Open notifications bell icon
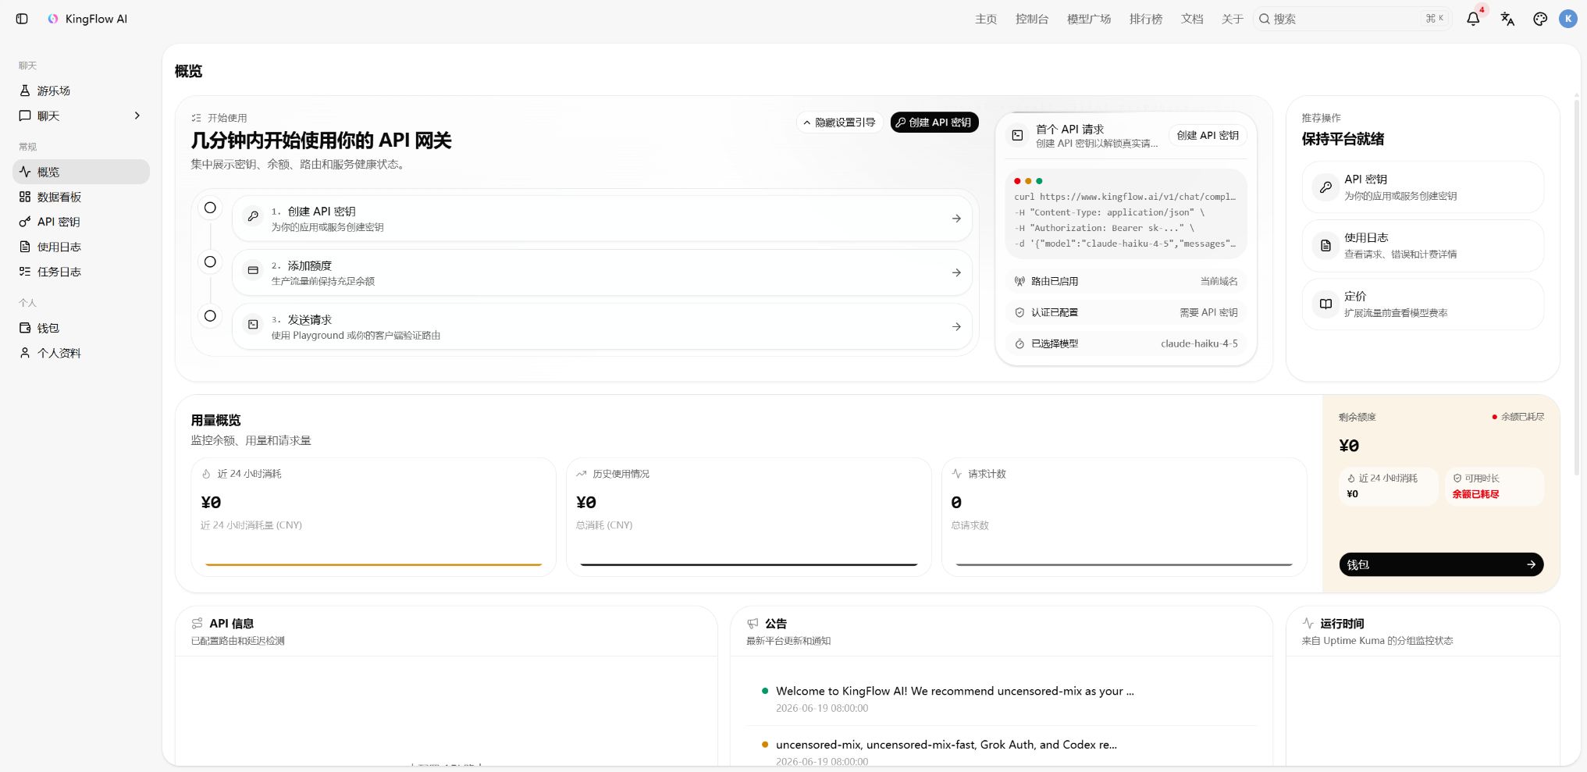This screenshot has width=1587, height=772. point(1473,20)
